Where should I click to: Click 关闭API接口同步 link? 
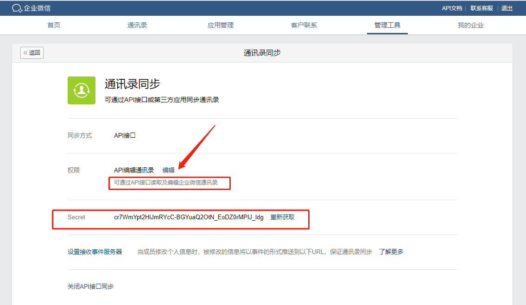point(90,286)
